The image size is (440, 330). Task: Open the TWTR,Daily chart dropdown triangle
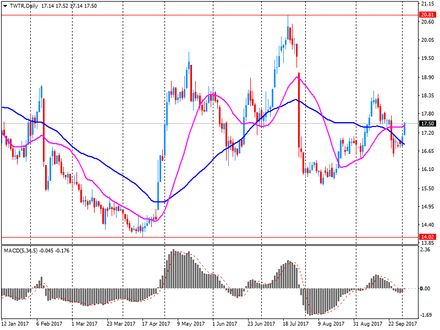tap(5, 6)
